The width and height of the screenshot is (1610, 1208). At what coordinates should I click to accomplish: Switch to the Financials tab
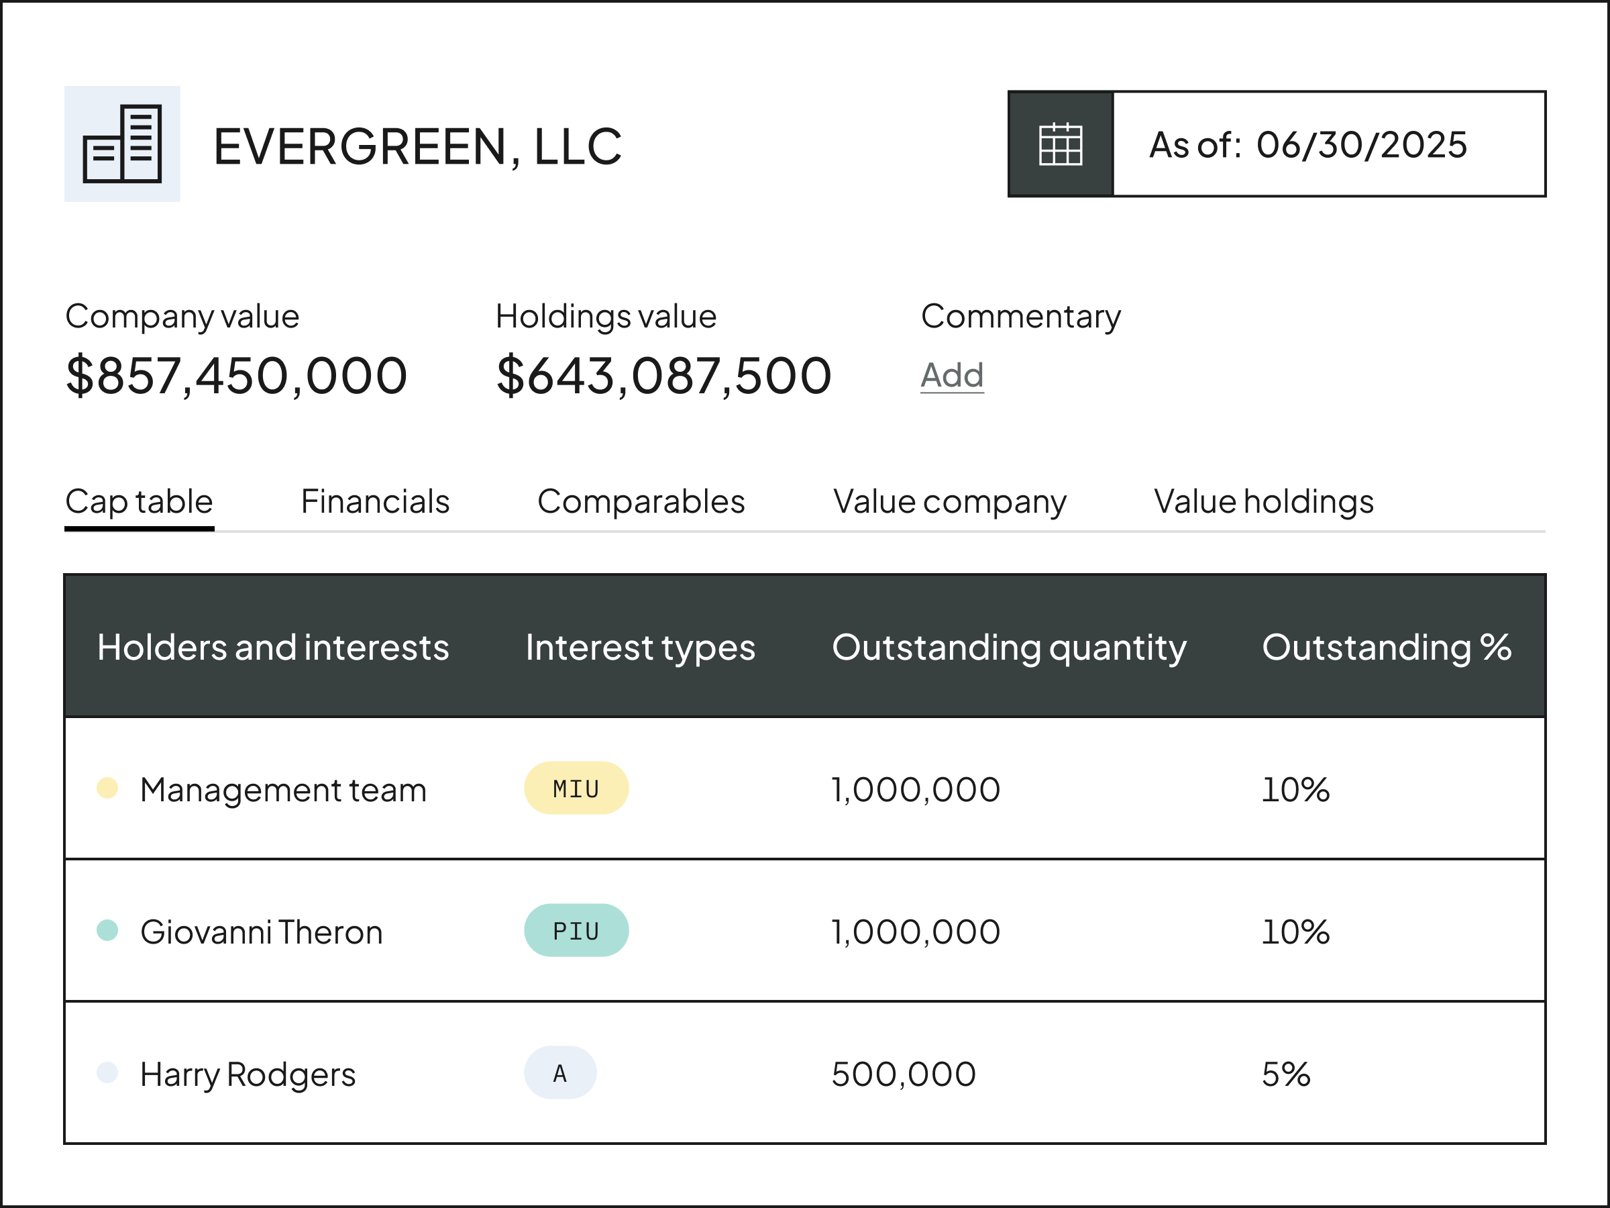click(376, 501)
